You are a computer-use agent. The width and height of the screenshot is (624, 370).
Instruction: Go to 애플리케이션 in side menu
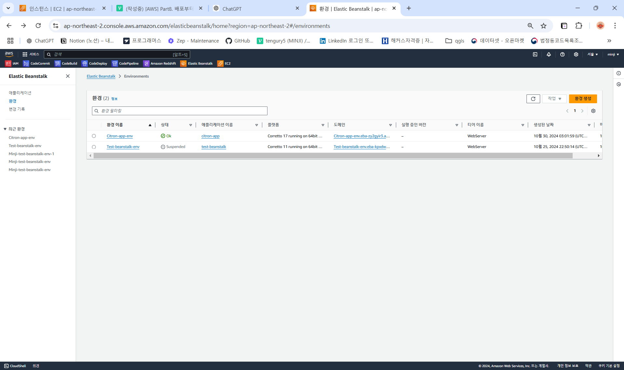point(20,93)
